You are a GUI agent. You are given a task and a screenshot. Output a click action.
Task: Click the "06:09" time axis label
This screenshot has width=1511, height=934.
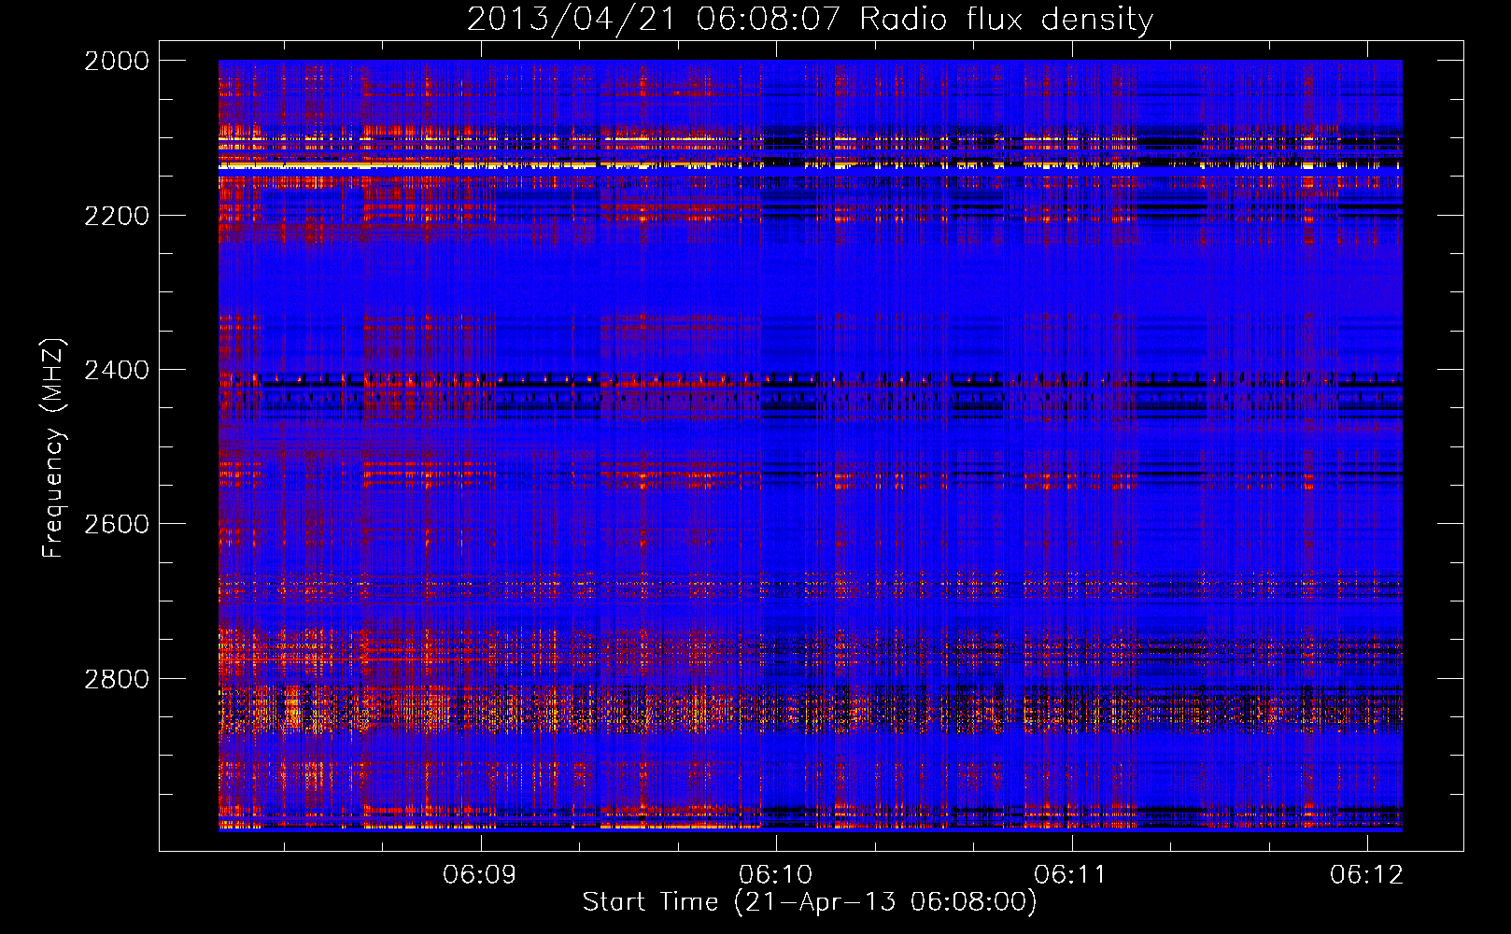click(480, 874)
